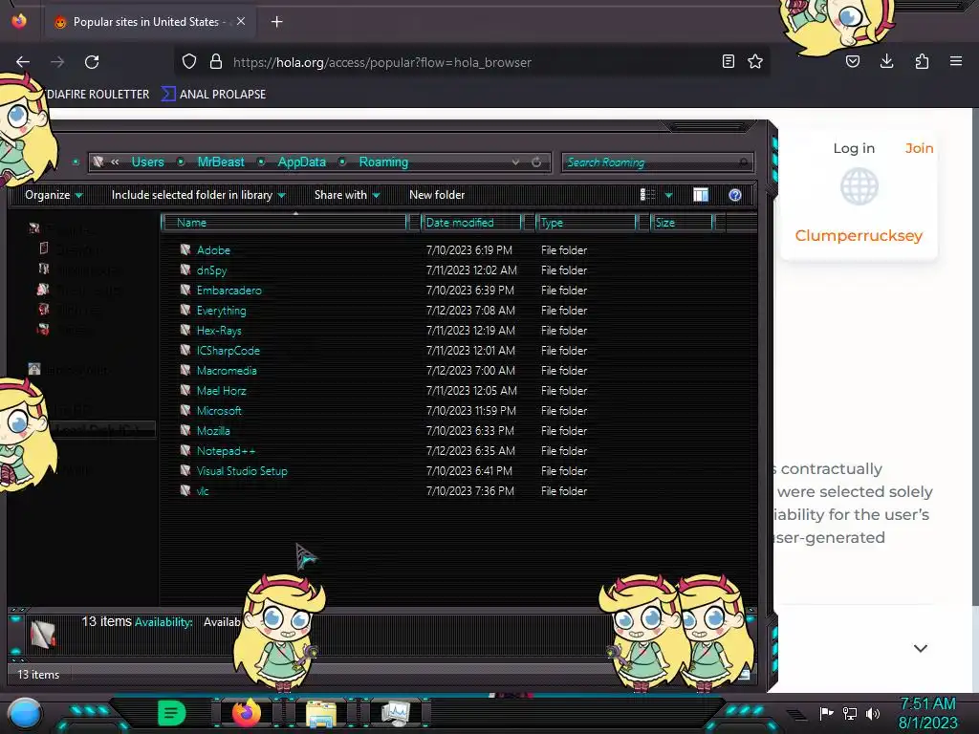
Task: Switch to Firefox in the taskbar
Action: click(246, 713)
